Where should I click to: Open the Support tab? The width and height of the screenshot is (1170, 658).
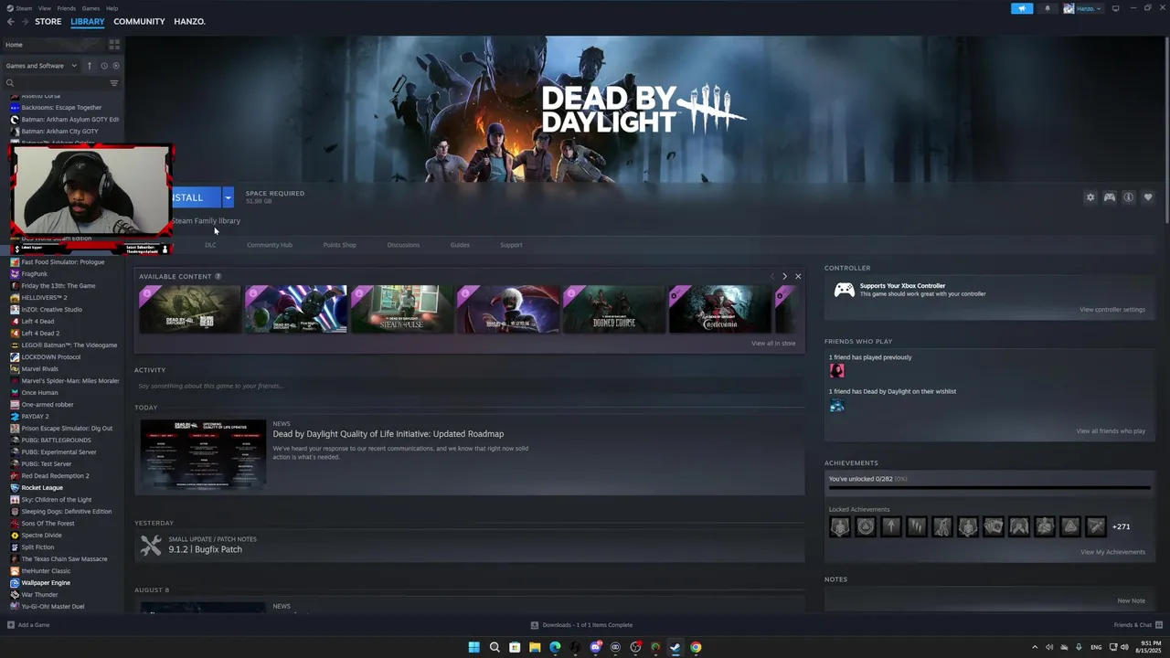tap(511, 245)
